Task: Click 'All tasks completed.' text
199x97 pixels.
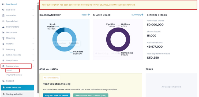Action: [x=171, y=87]
